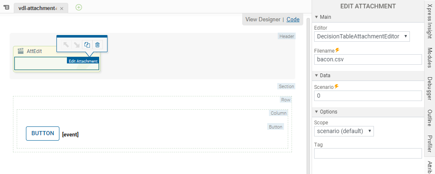Screen dimensions: 435x174
Task: Open the Modules side tab
Action: tap(430, 58)
